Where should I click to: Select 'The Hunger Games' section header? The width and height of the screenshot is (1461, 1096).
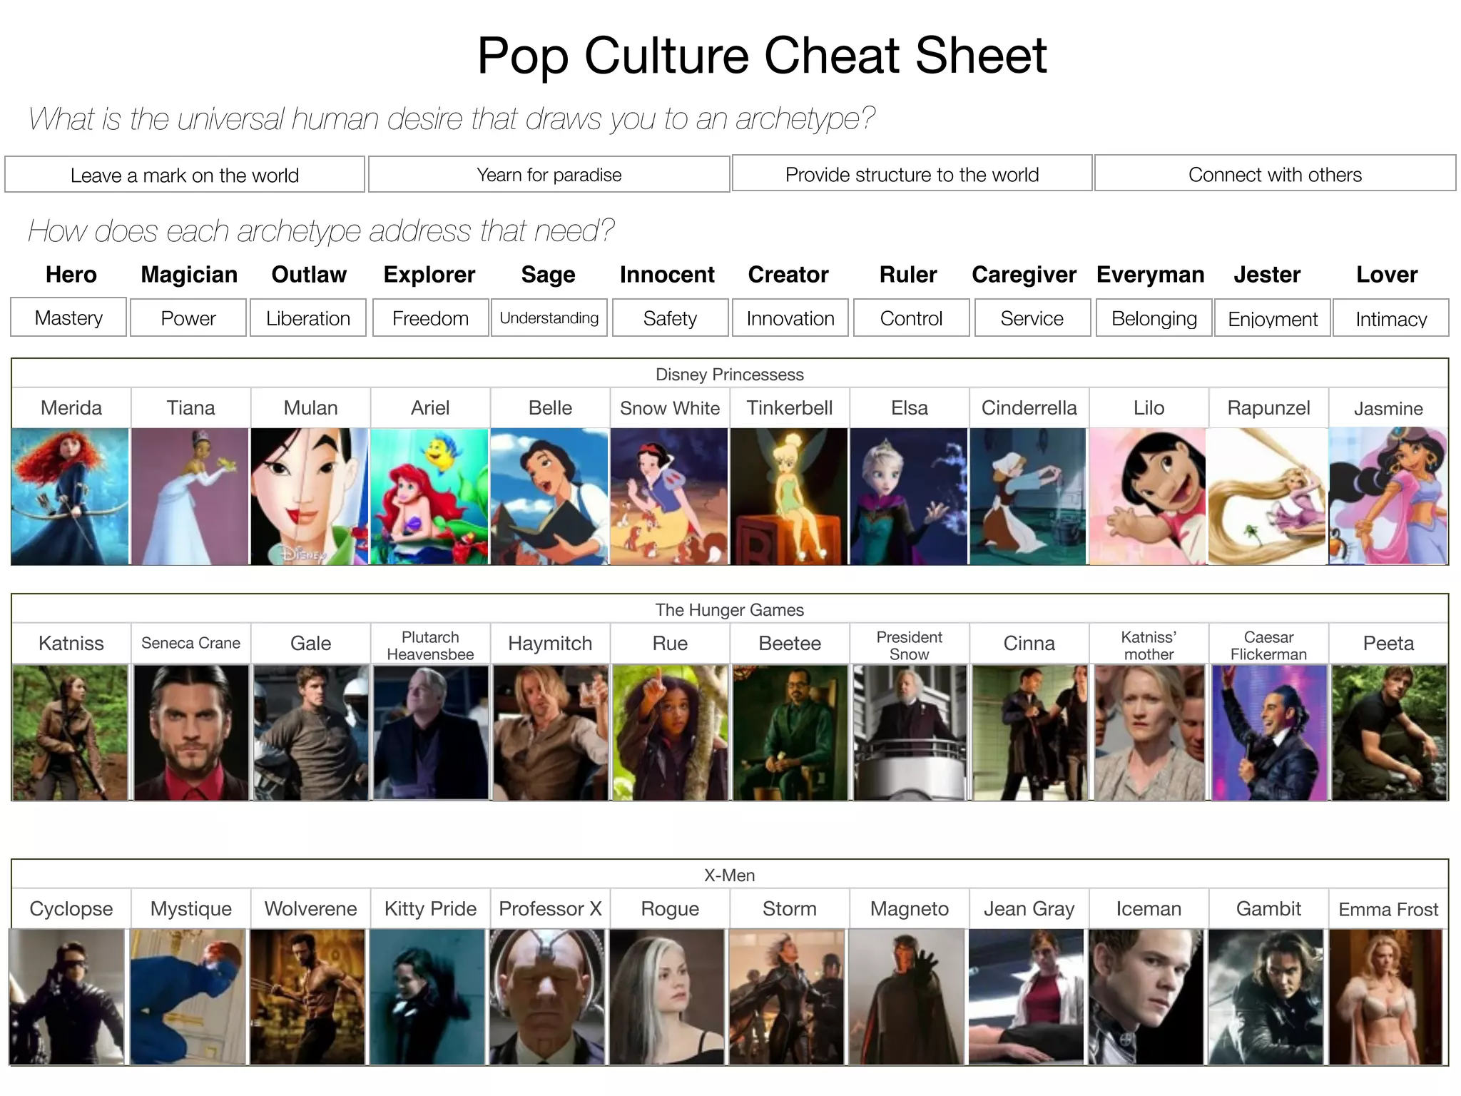pos(730,609)
